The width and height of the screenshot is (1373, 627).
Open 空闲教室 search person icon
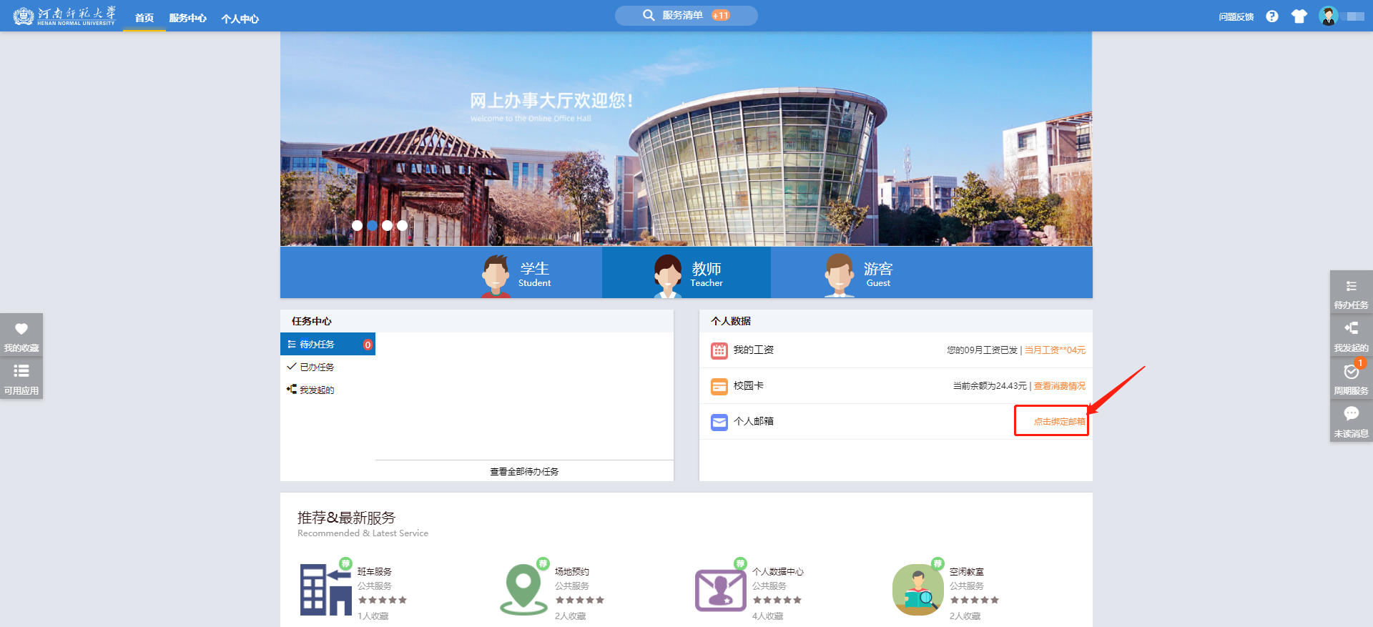pyautogui.click(x=917, y=590)
